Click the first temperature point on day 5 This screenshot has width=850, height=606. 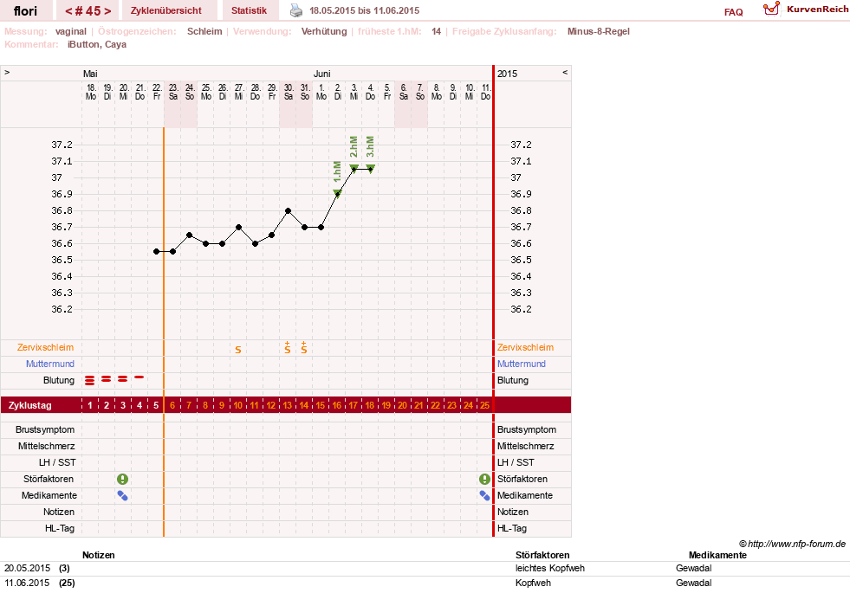point(156,252)
